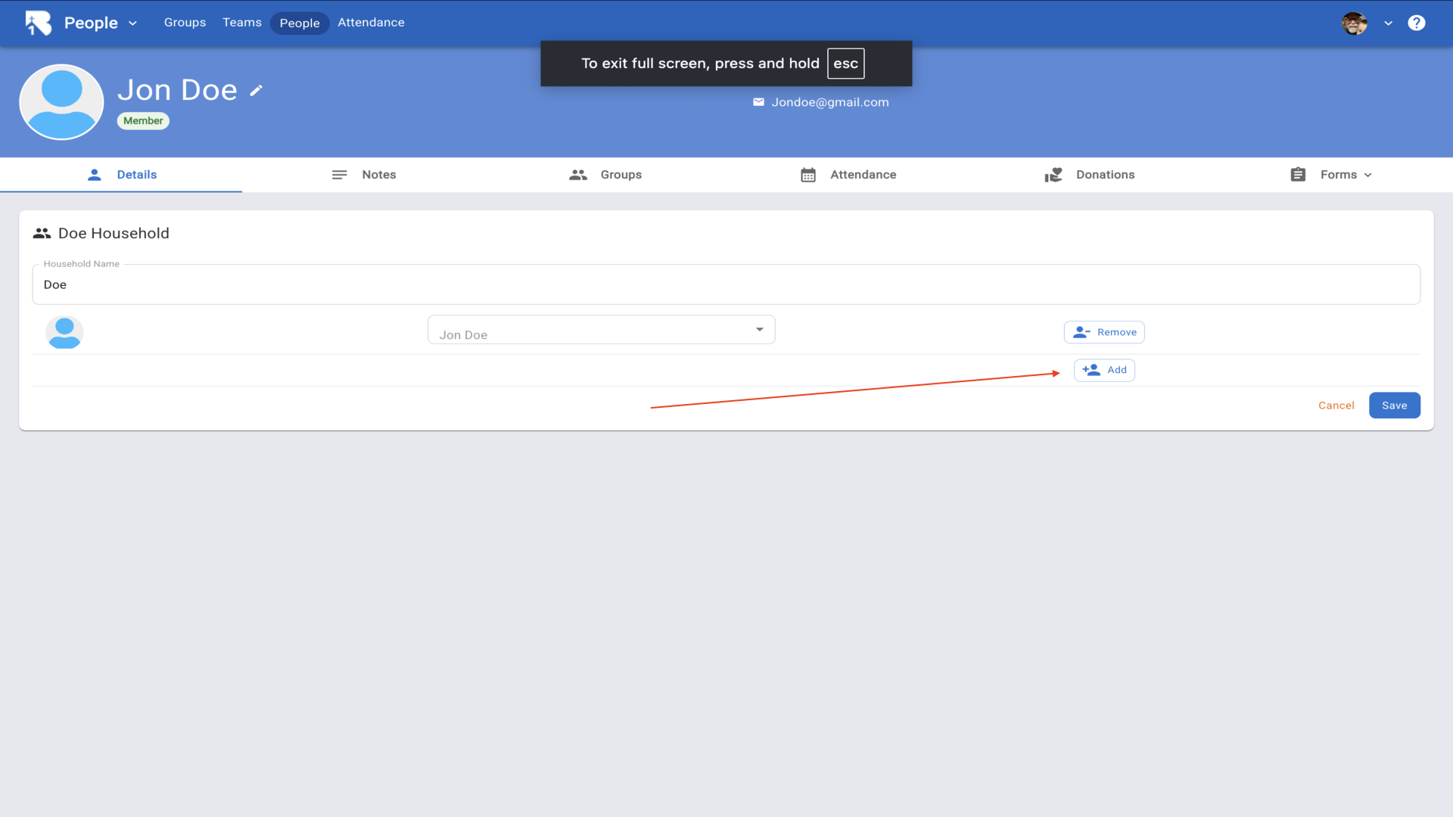Click the Household Name input field
The image size is (1453, 817).
point(726,285)
